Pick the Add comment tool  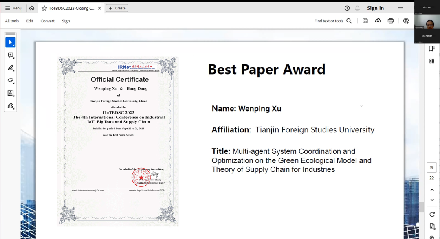point(10,55)
